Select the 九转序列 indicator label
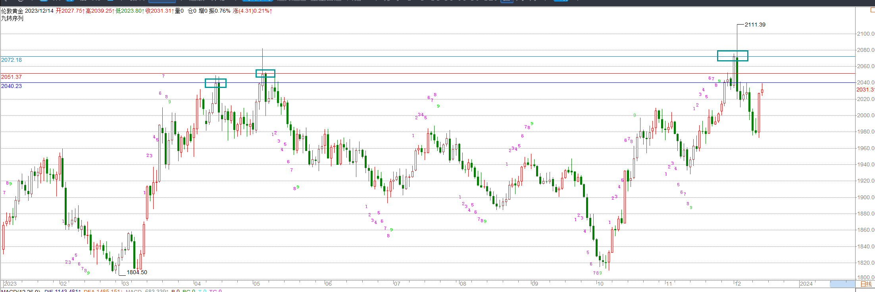 click(12, 18)
